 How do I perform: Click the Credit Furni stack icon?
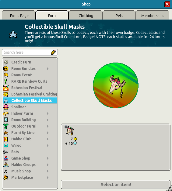click(x=6, y=62)
